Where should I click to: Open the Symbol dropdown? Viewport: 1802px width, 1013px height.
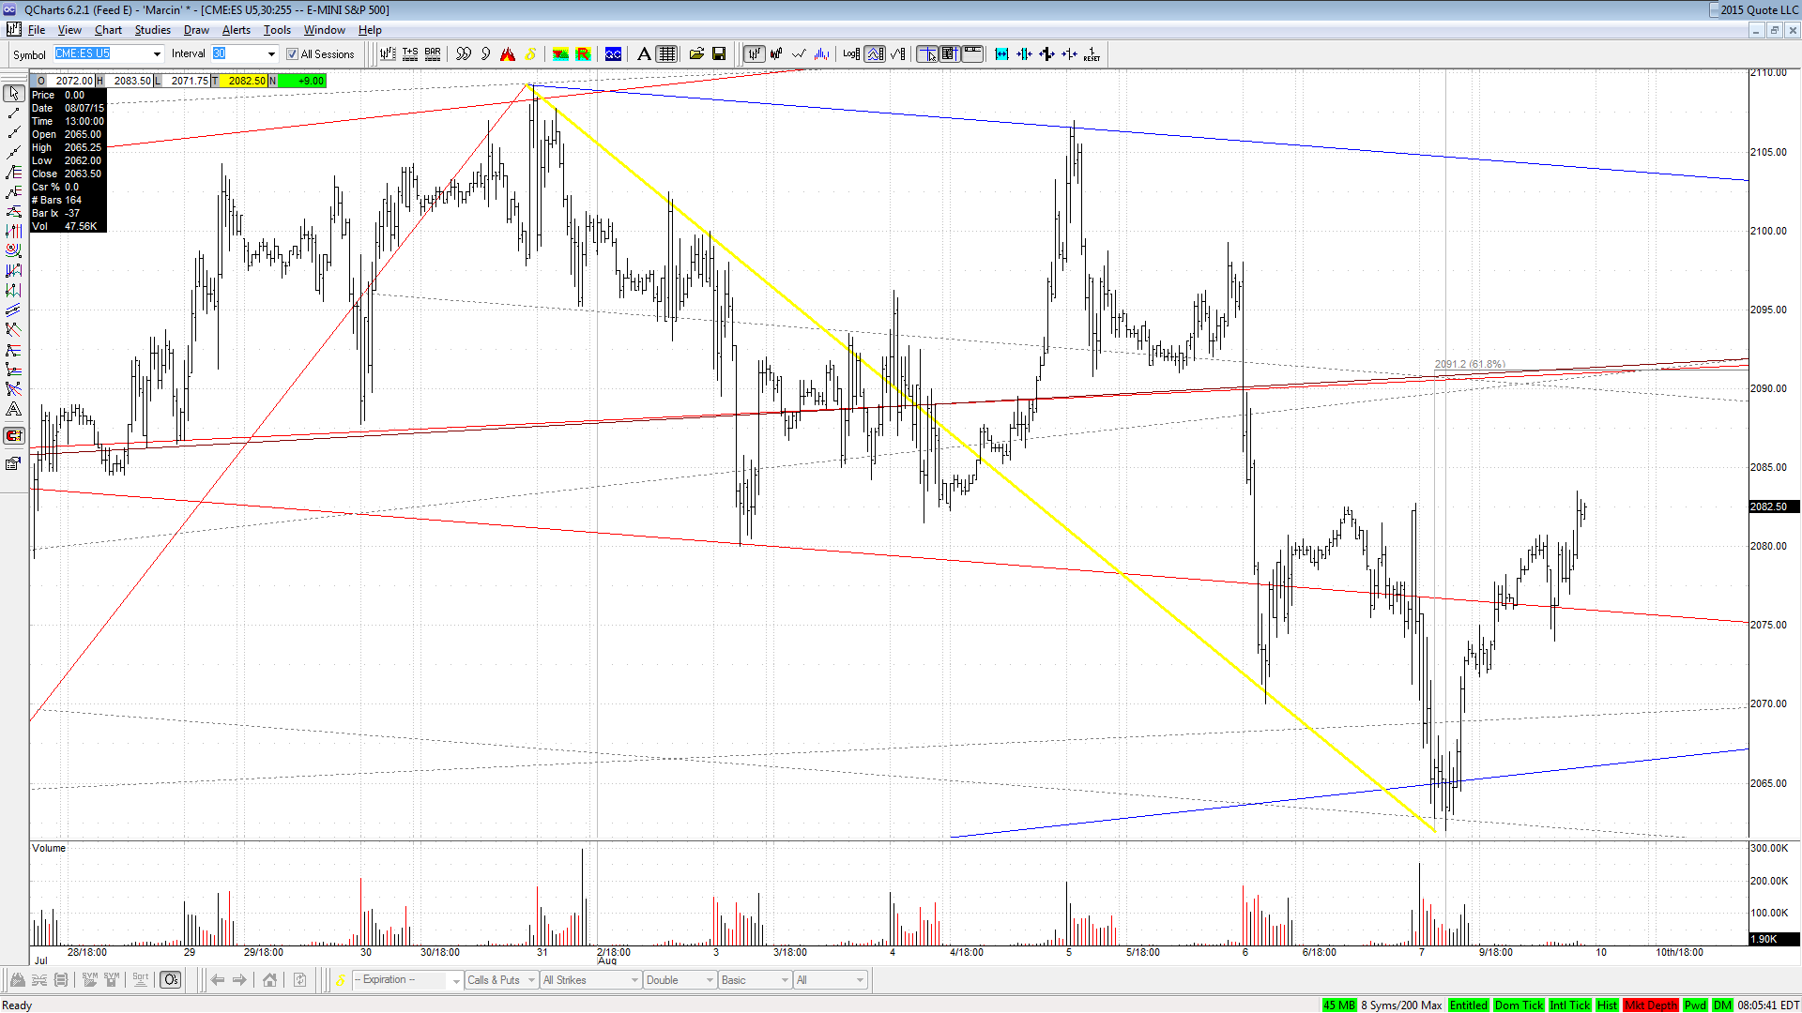click(157, 54)
